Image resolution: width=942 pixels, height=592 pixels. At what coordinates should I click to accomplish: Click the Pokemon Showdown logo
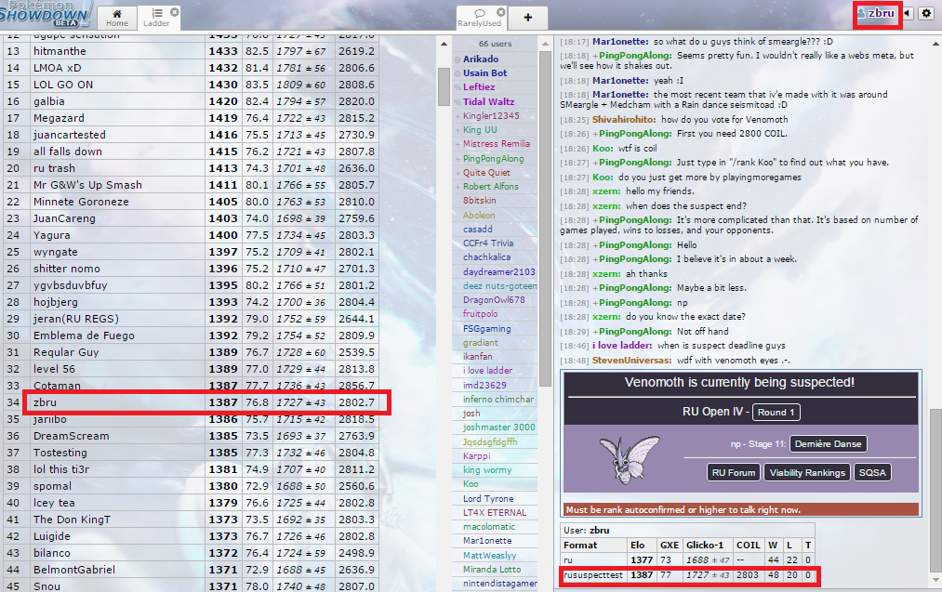click(45, 14)
